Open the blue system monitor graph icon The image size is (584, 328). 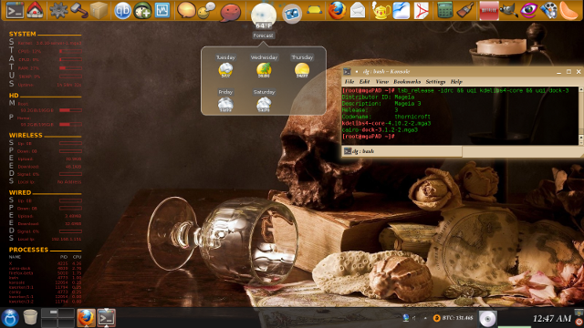click(x=162, y=10)
